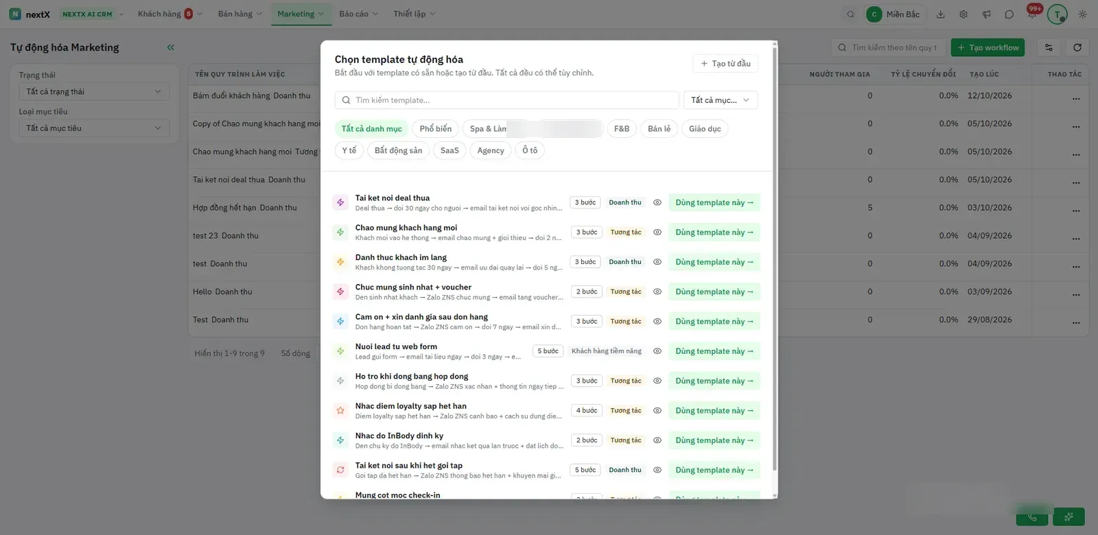This screenshot has width=1098, height=535.
Task: Open the Tất cả mục... dropdown in dialog
Action: point(721,100)
